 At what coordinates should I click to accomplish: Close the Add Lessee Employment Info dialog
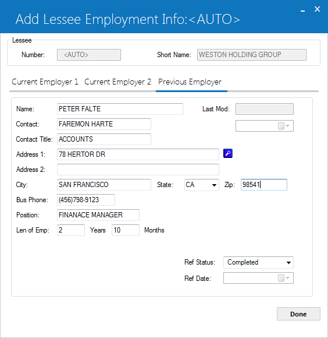(318, 9)
